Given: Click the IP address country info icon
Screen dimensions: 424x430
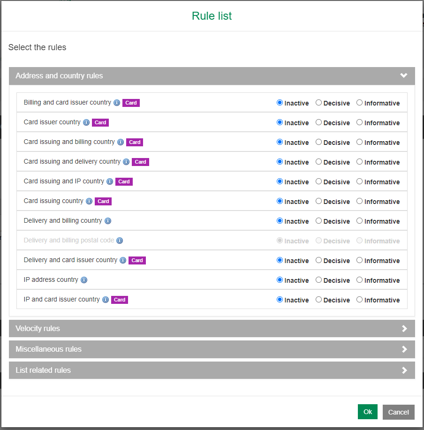Looking at the screenshot, I should click(x=83, y=280).
